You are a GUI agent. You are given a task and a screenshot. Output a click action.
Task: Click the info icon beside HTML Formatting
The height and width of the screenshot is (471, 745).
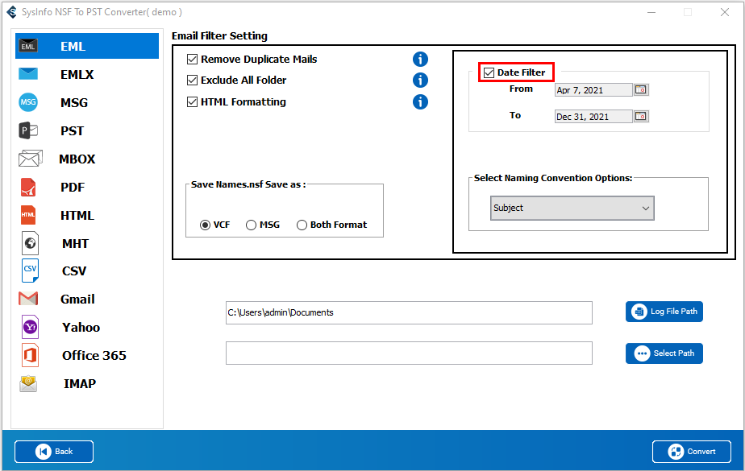pos(420,102)
